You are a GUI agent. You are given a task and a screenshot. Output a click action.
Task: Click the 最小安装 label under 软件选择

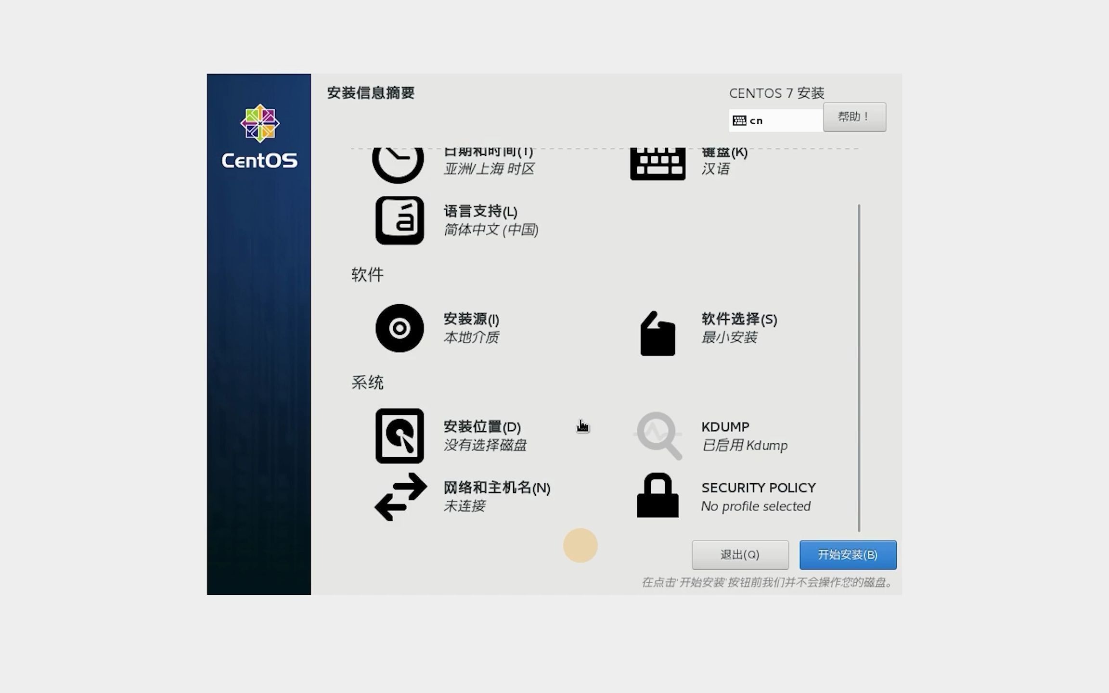729,337
